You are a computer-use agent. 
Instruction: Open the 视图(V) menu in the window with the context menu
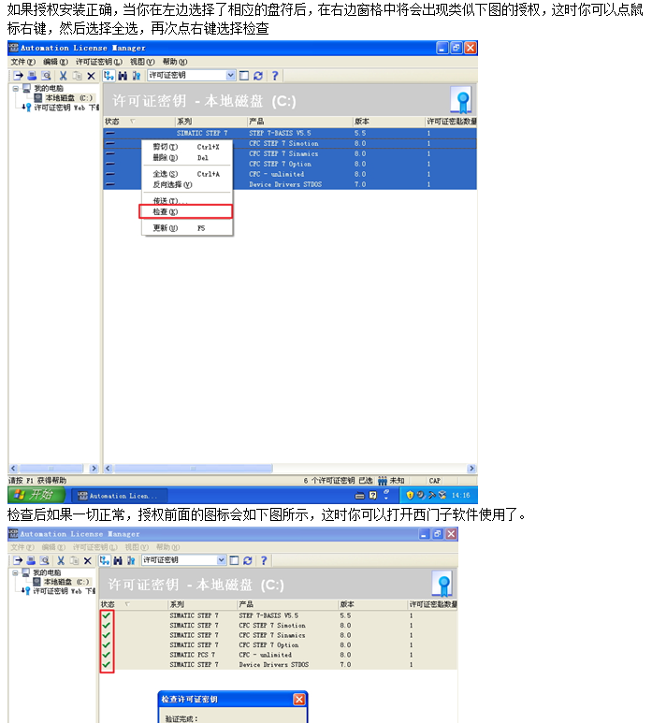(142, 62)
